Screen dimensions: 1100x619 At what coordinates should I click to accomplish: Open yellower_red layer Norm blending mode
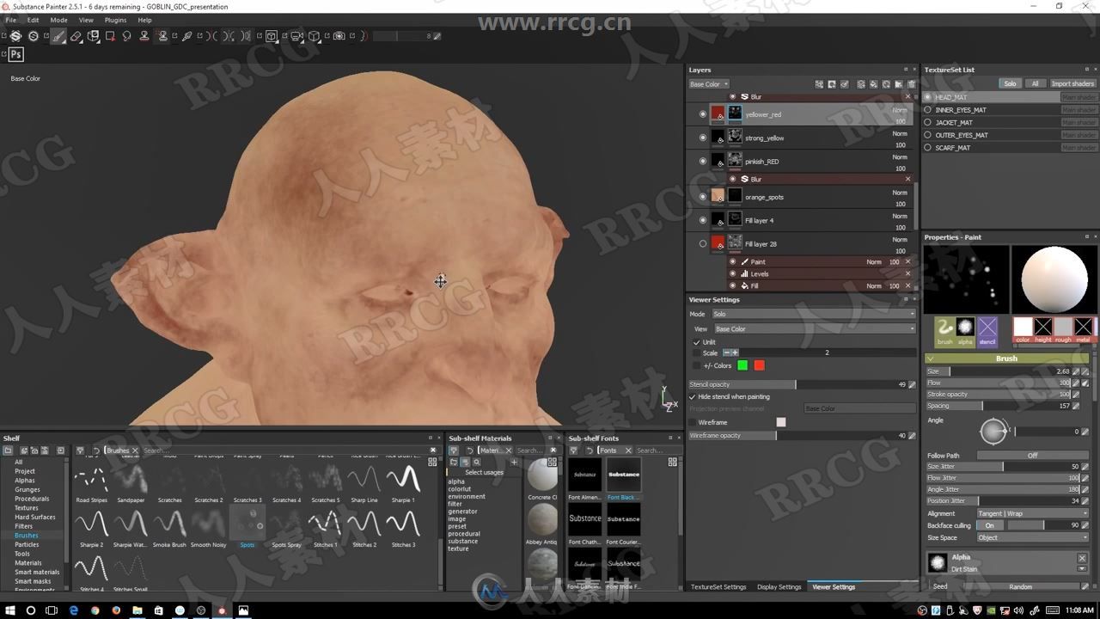(x=899, y=110)
